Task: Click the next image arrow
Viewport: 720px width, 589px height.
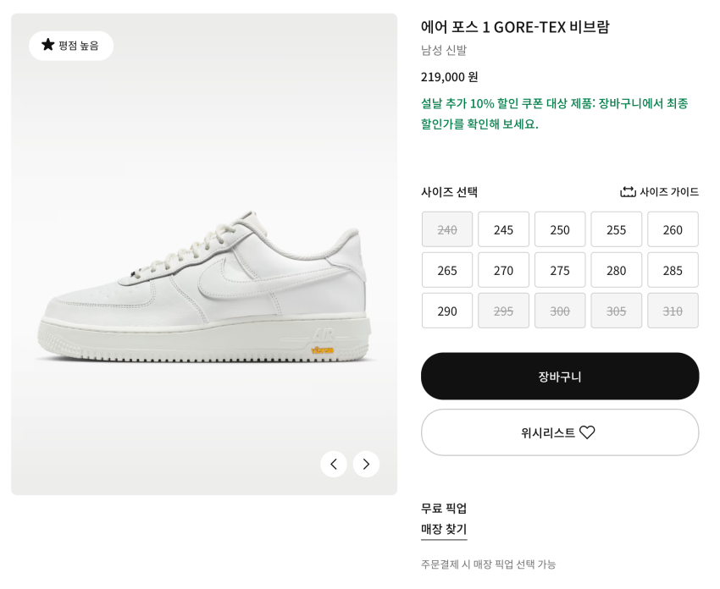Action: tap(366, 464)
